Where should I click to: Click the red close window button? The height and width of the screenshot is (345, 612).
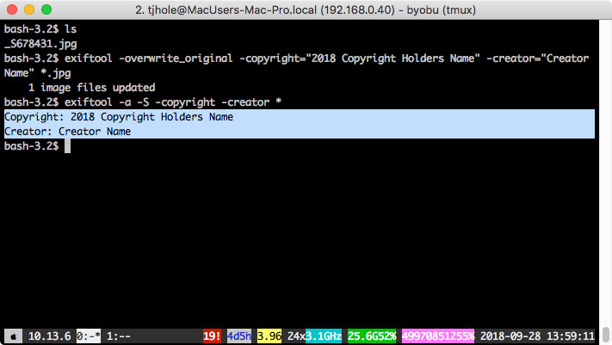click(12, 9)
